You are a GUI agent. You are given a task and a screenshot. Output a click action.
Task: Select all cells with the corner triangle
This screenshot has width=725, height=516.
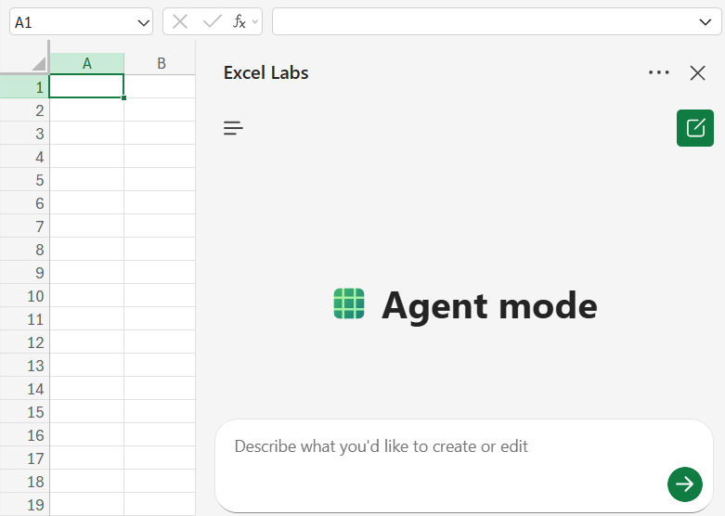(x=39, y=63)
